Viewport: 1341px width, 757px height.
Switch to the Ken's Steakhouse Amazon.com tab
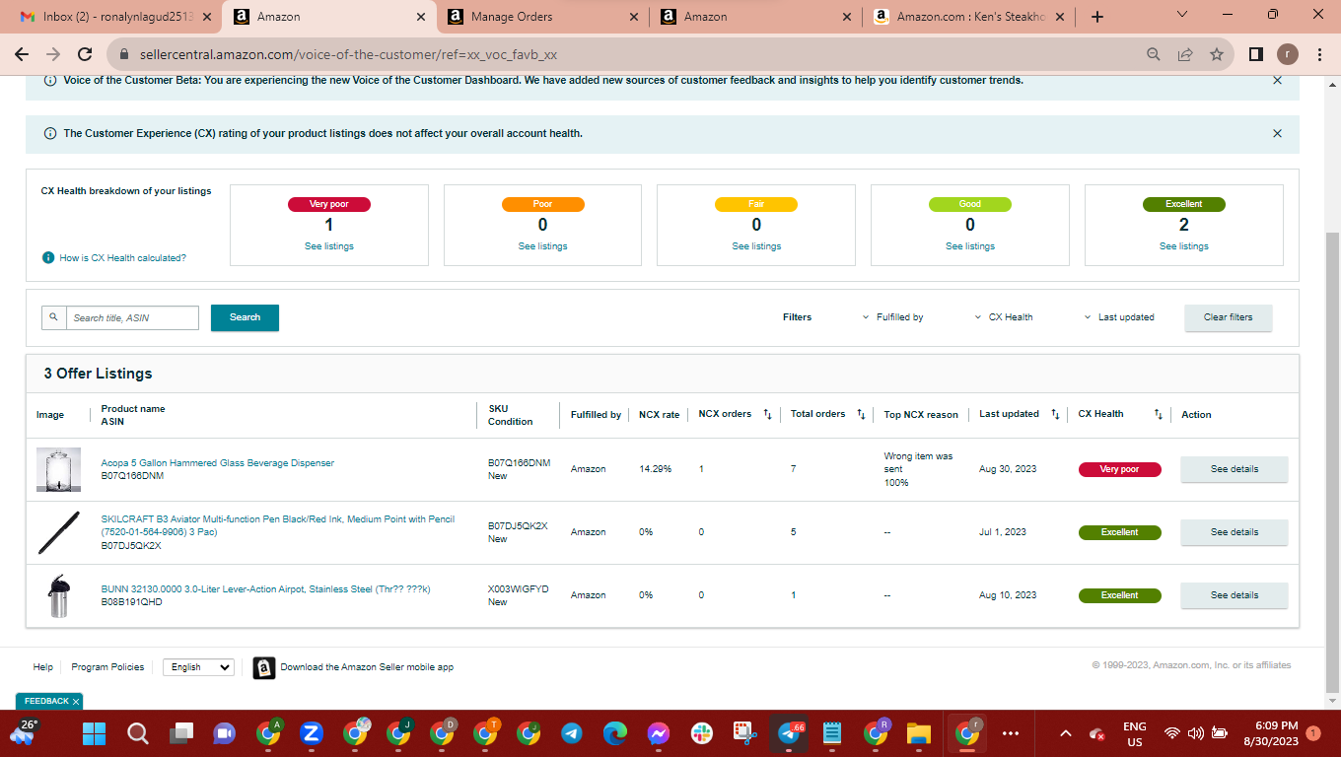click(x=970, y=17)
